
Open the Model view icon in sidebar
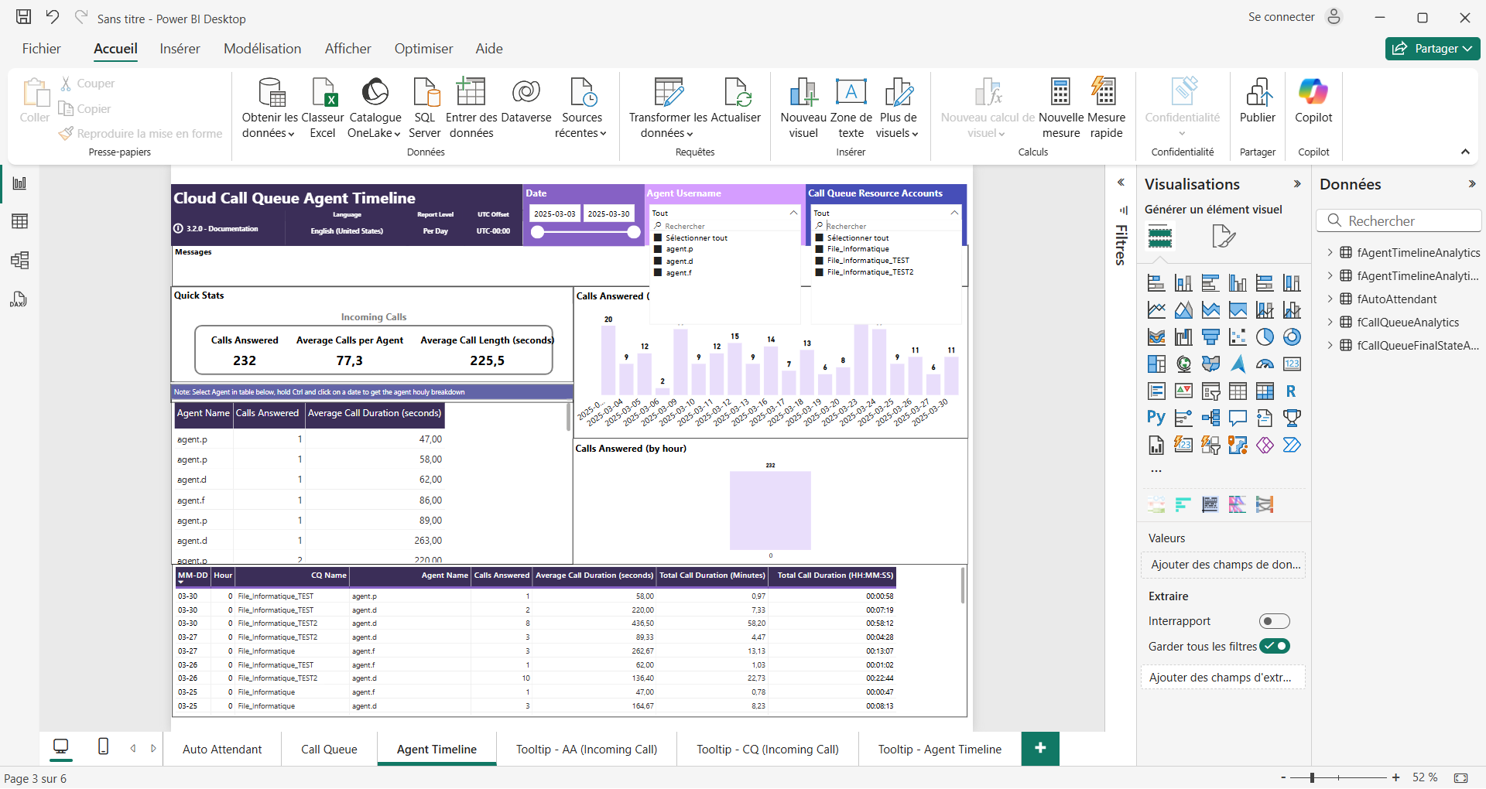pos(19,260)
